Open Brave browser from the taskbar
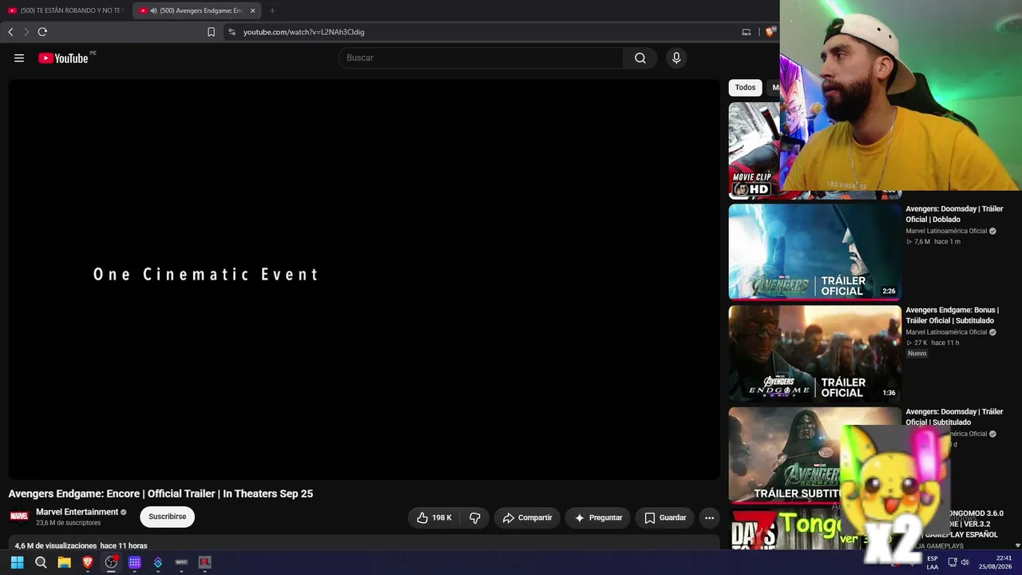The width and height of the screenshot is (1022, 575). click(x=88, y=562)
